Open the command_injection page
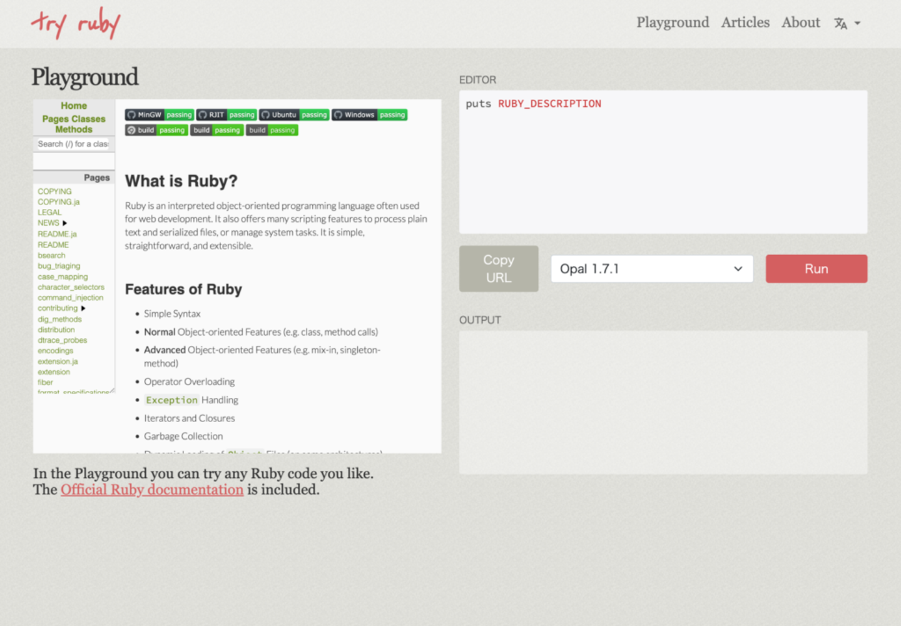The height and width of the screenshot is (626, 901). click(x=70, y=298)
